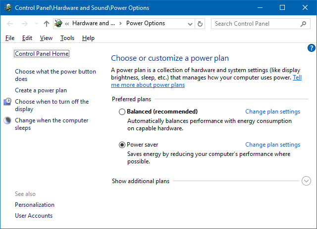Click the moon icon beside computer sleeps
The height and width of the screenshot is (229, 317).
pos(7,120)
